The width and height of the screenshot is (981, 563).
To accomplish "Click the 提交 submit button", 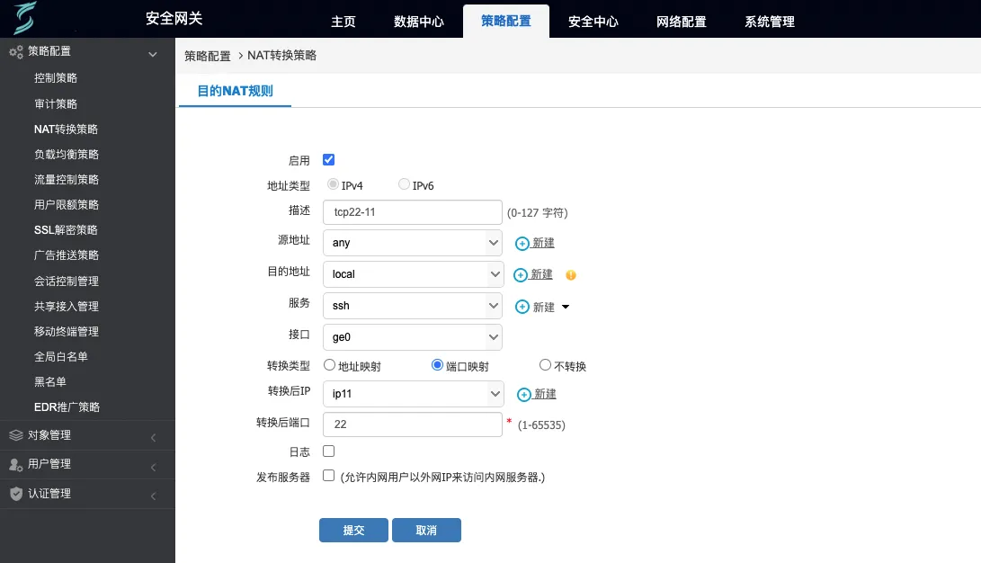I will pos(353,530).
